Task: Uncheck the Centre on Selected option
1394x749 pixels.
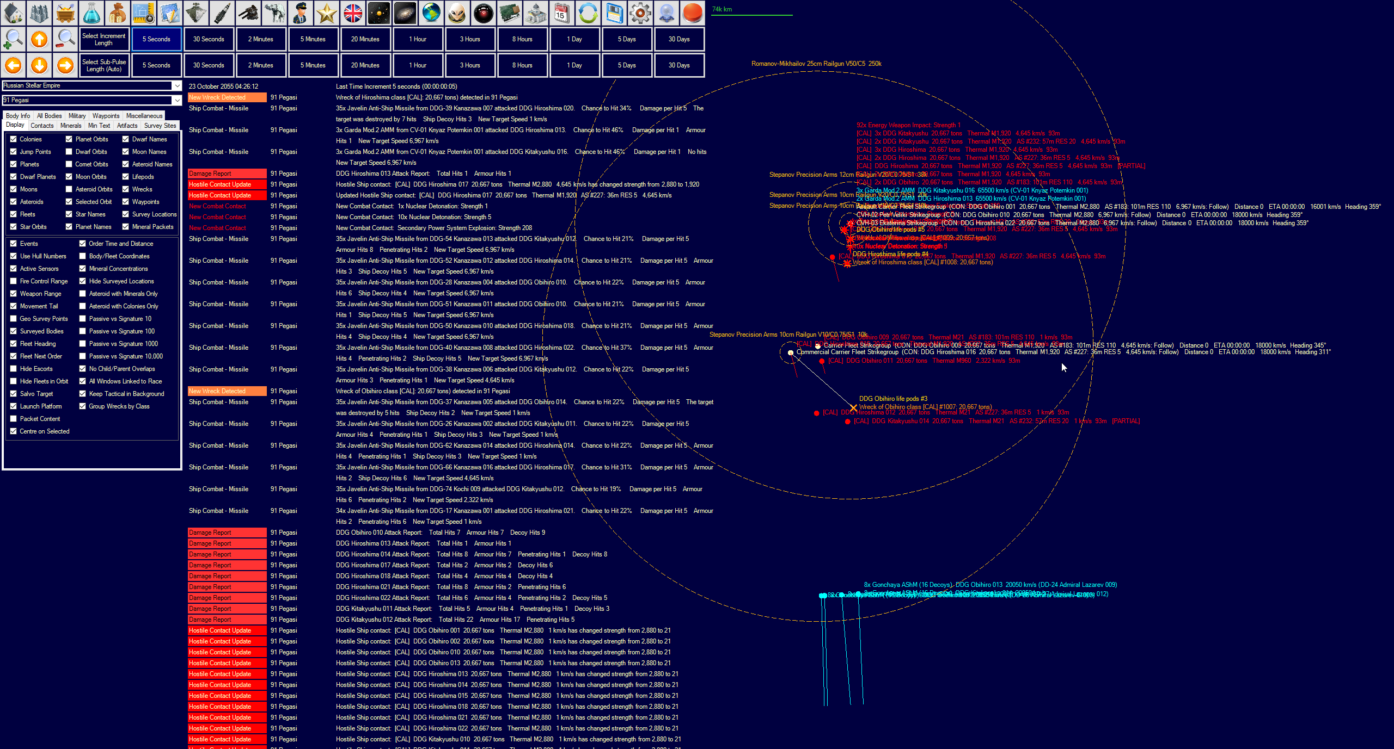Action: 14,431
